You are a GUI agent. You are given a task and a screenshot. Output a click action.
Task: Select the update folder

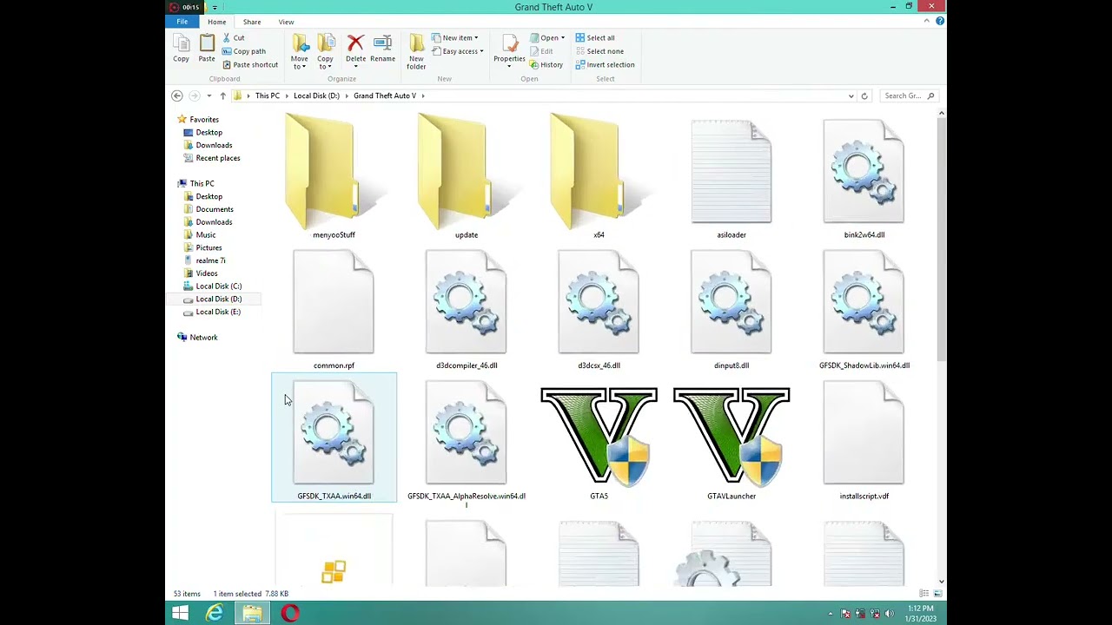(467, 177)
